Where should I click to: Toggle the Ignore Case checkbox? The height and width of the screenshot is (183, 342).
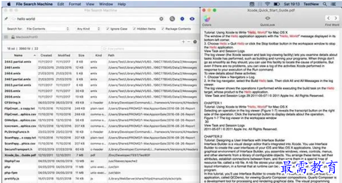click(107, 29)
